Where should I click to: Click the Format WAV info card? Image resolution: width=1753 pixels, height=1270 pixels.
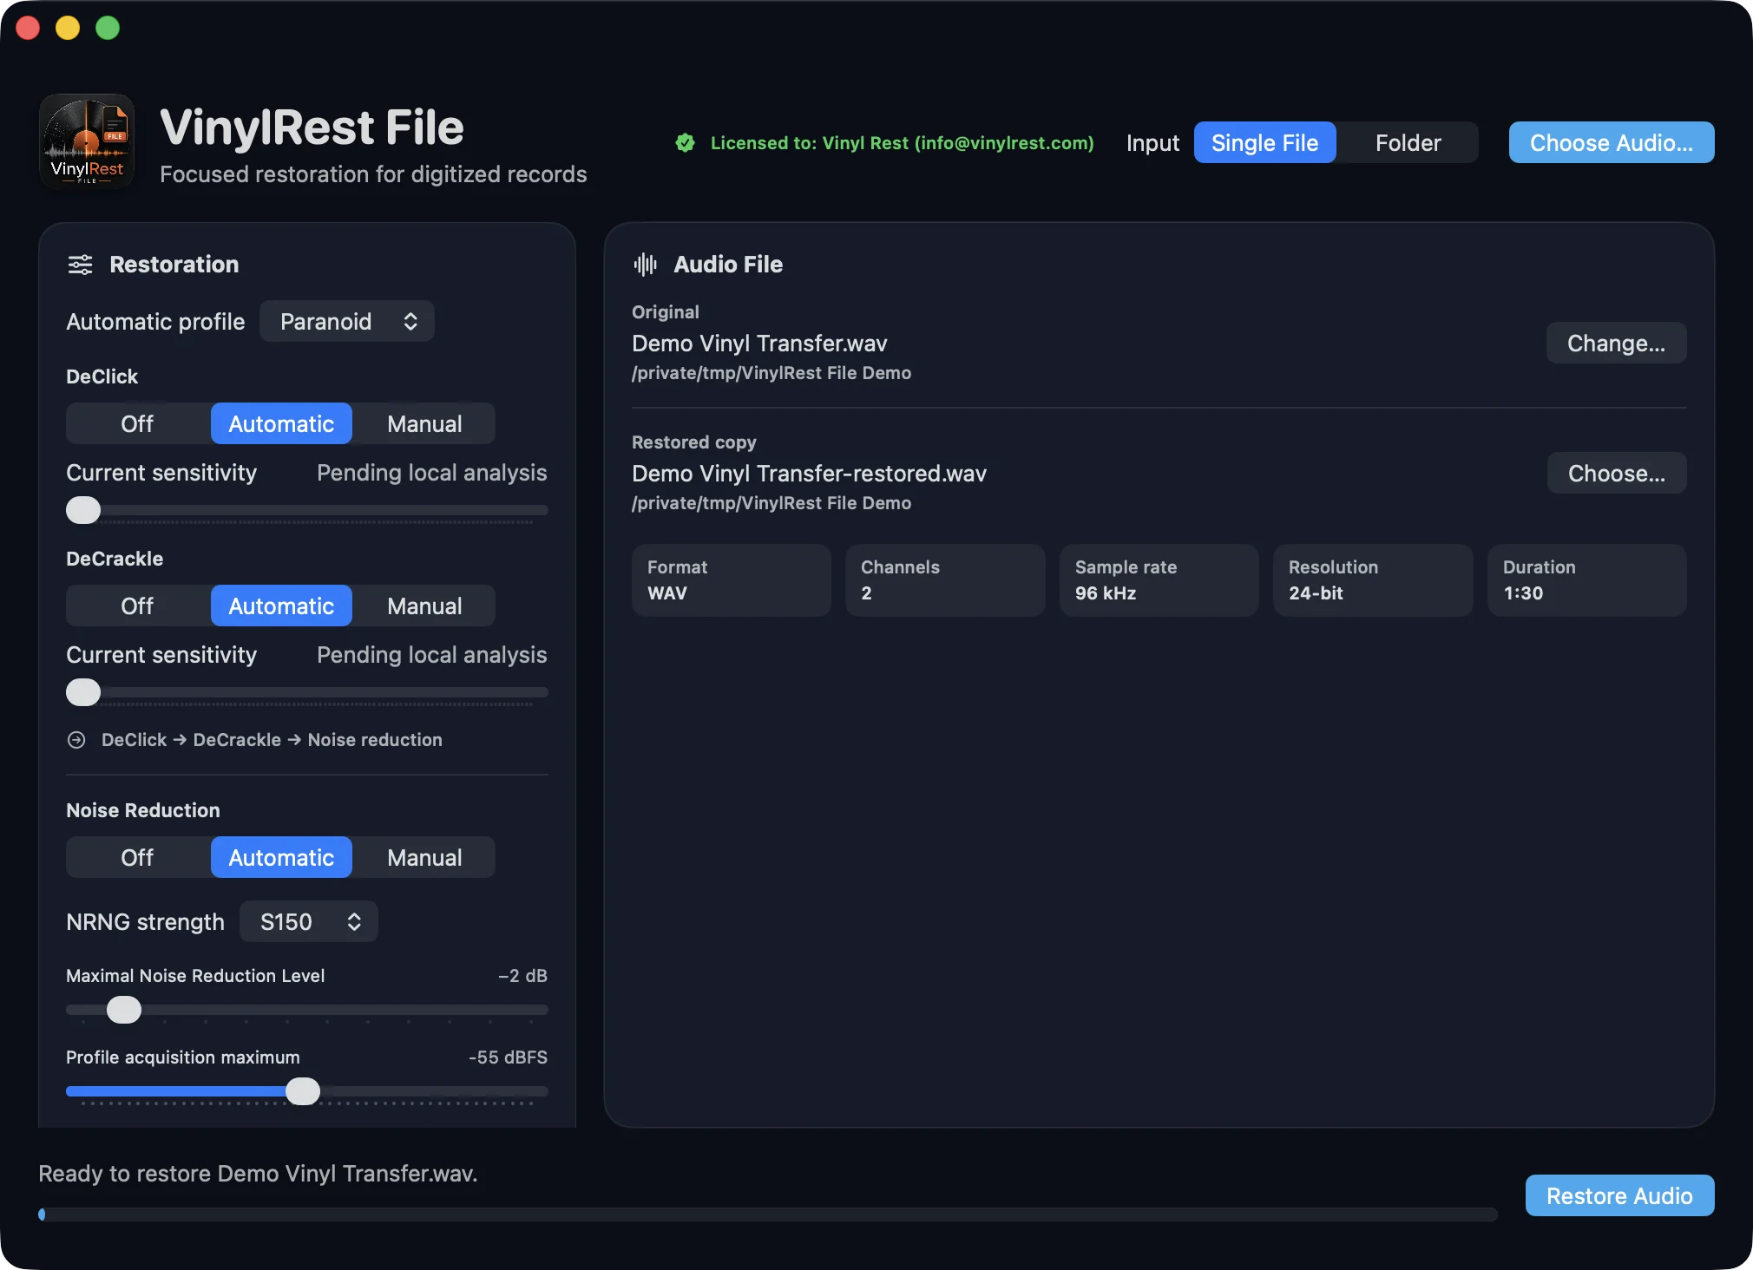coord(732,580)
